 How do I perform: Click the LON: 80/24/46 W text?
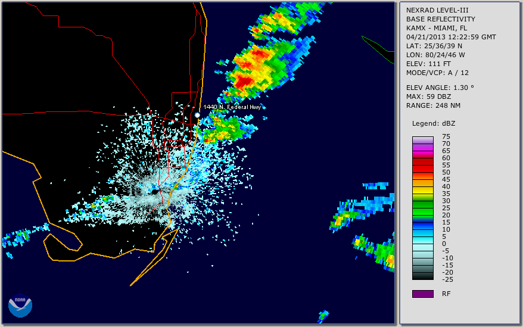click(x=435, y=55)
